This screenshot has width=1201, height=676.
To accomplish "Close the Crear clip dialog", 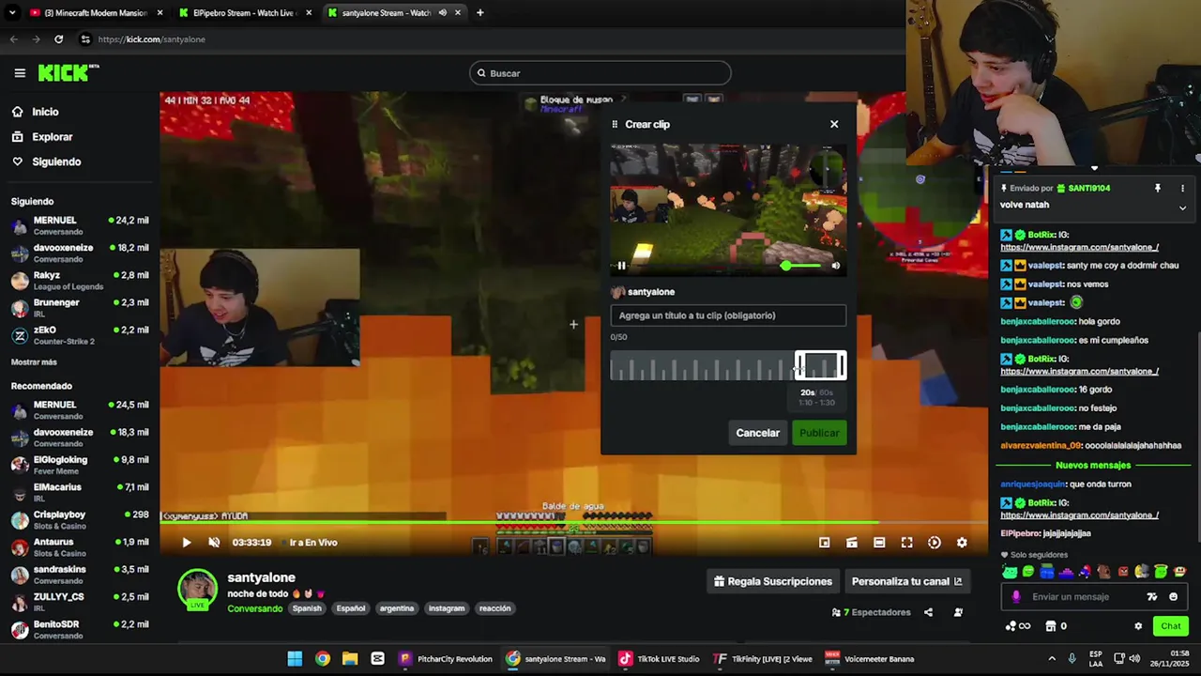I will click(834, 124).
